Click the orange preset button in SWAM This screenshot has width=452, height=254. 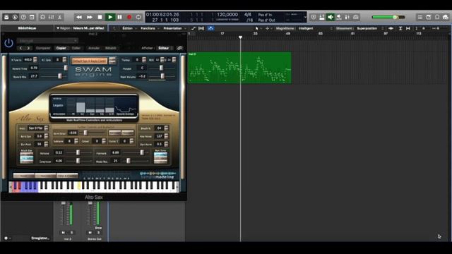(x=90, y=61)
